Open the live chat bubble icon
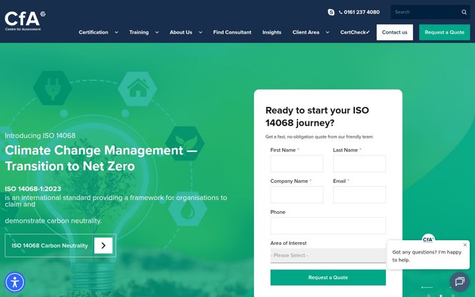Viewport: 475px width, 297px height. (x=460, y=282)
